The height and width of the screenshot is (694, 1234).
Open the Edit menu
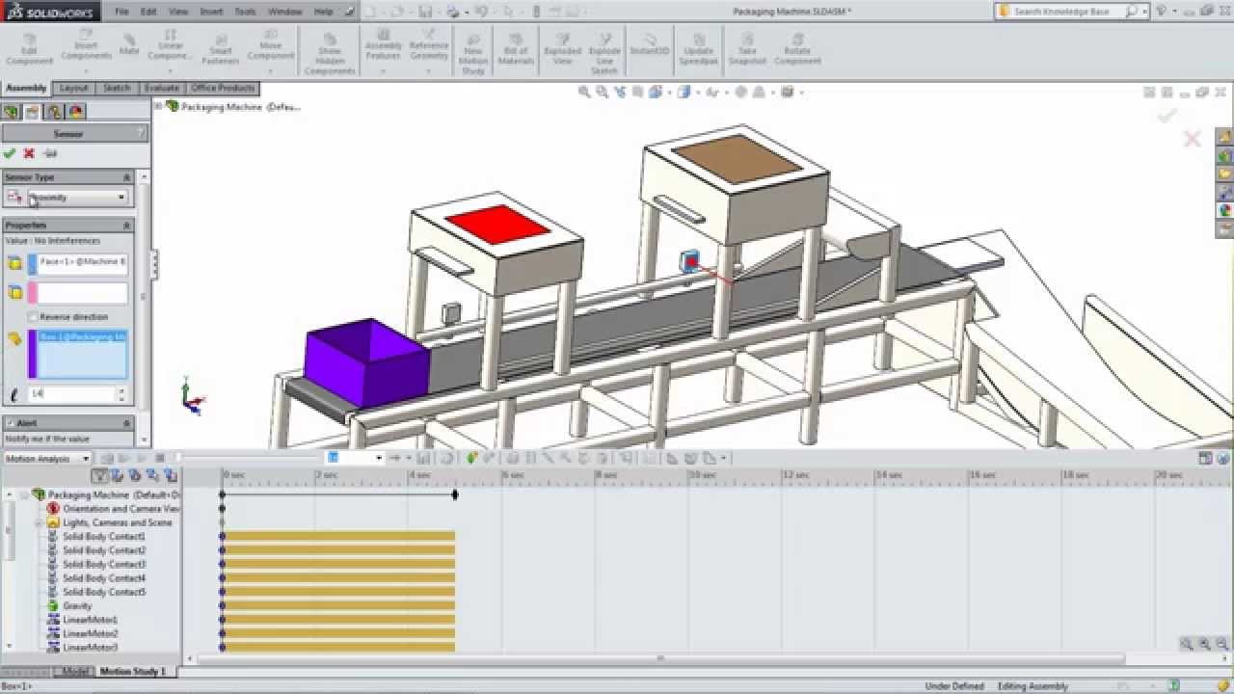[148, 12]
